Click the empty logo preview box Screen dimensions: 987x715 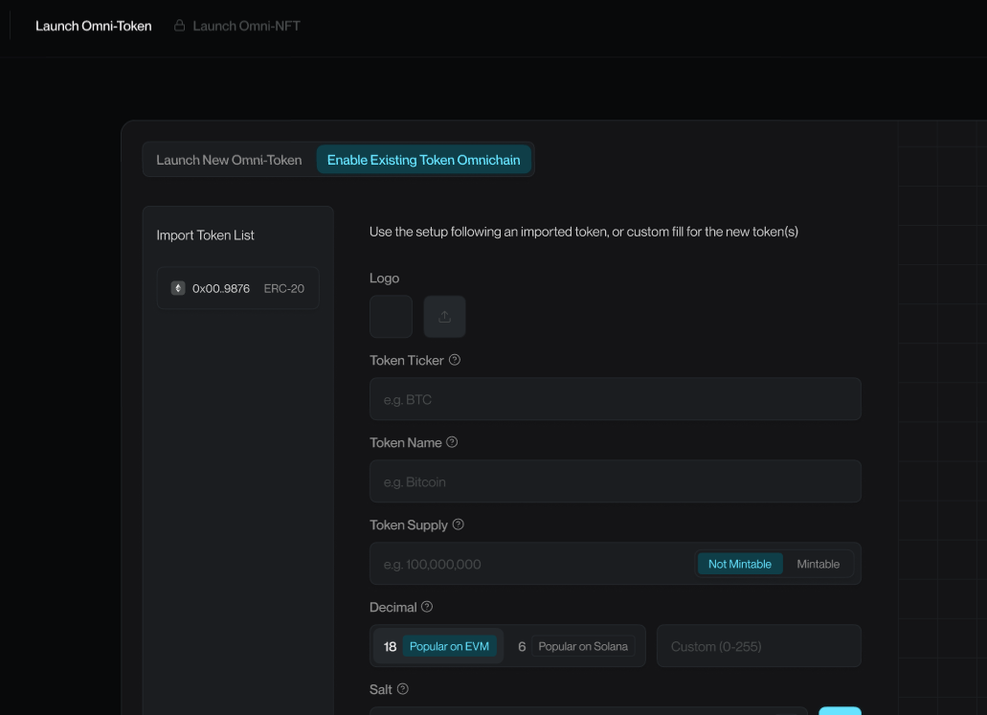tap(391, 317)
